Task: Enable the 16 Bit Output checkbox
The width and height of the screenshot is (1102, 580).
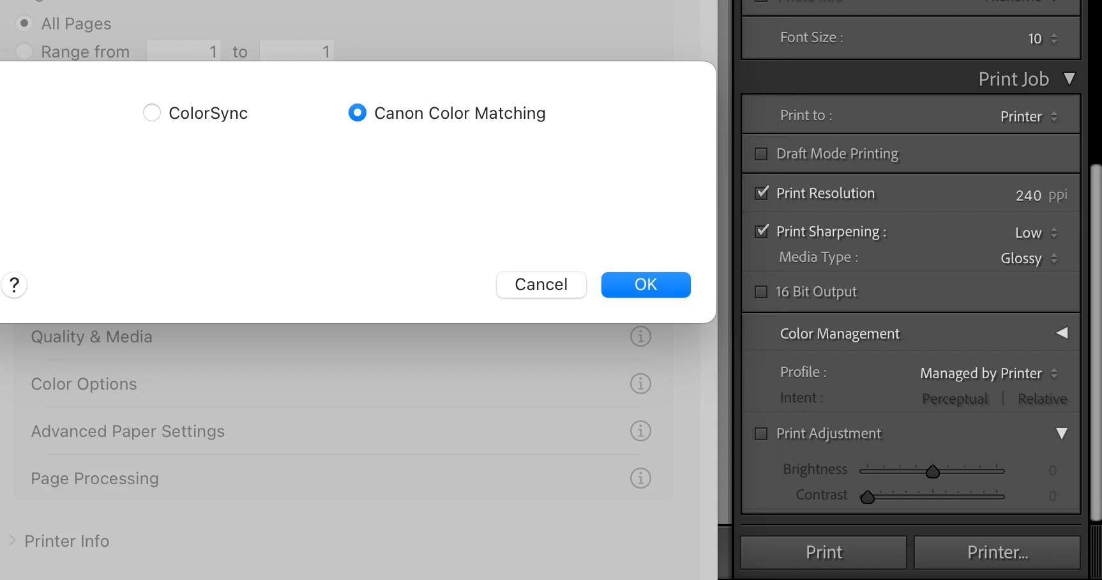Action: coord(761,292)
